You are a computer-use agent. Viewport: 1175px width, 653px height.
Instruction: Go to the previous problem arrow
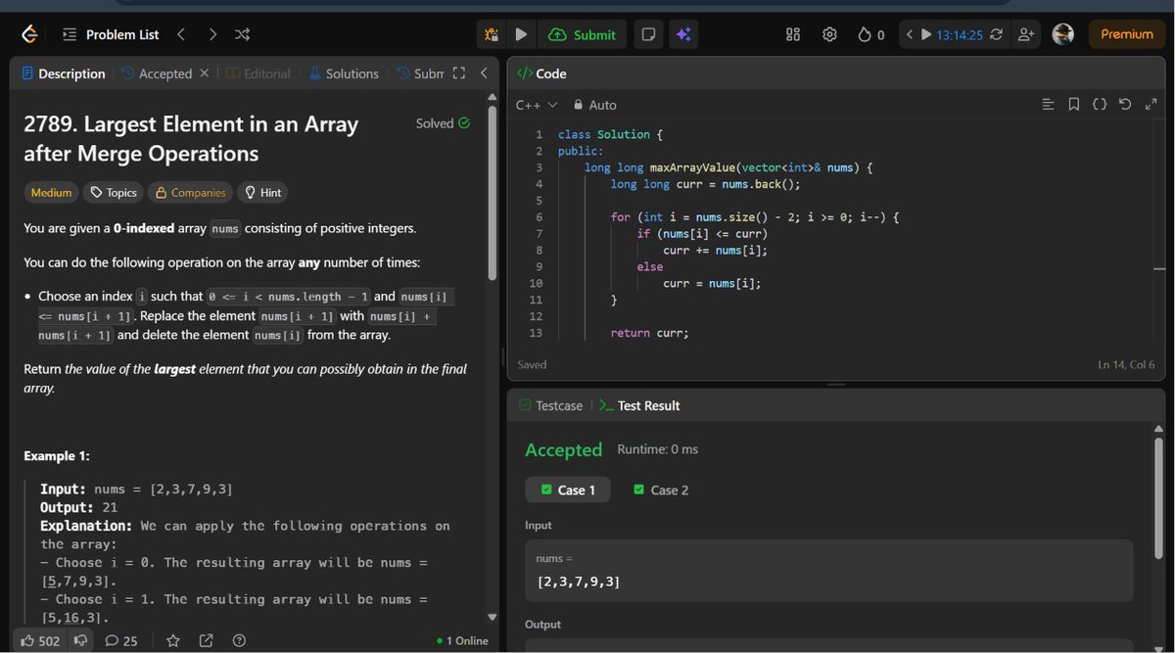coord(181,34)
